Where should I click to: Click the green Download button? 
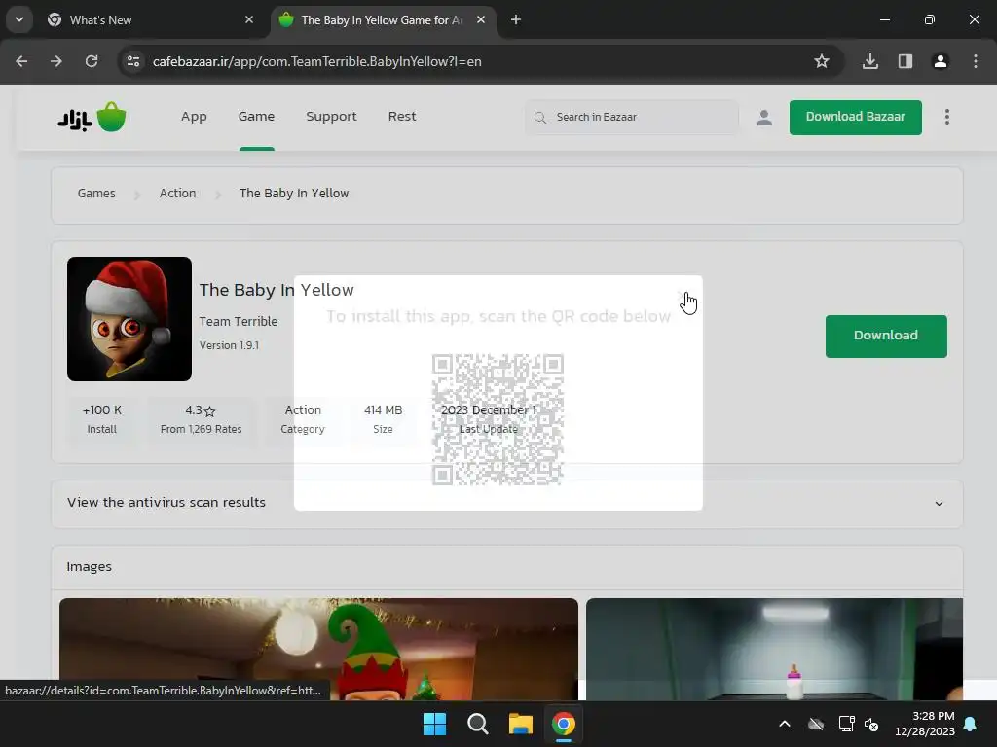pyautogui.click(x=886, y=336)
